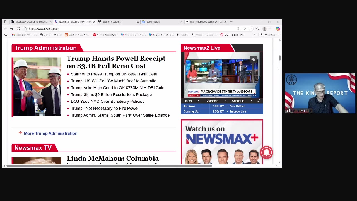Open $9 Billion Rescissions Package story
The height and width of the screenshot is (201, 357).
point(111,95)
